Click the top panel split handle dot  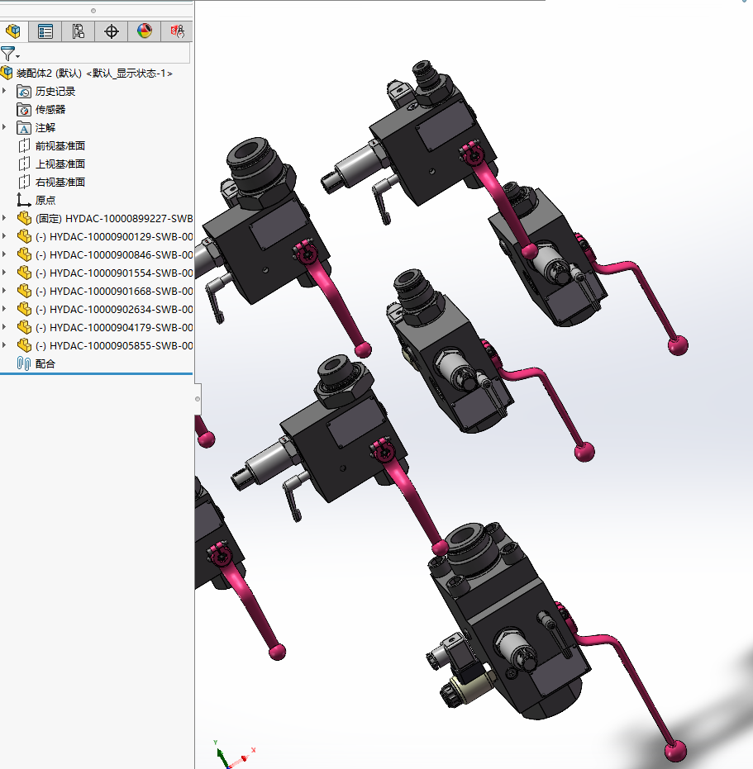point(93,11)
